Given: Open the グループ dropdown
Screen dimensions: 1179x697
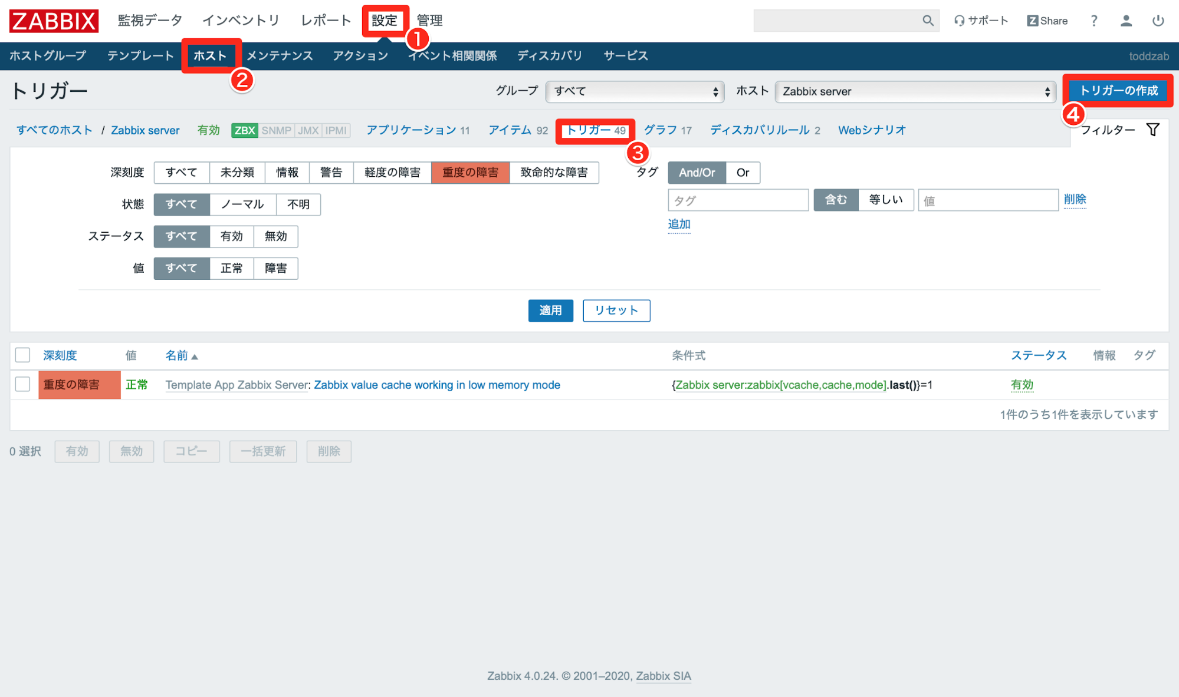Looking at the screenshot, I should tap(635, 91).
